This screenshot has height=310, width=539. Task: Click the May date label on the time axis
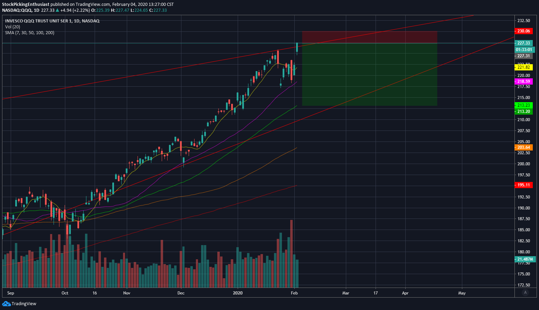462,293
